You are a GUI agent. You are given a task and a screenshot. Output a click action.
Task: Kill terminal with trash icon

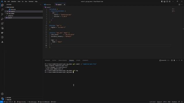(174, 60)
